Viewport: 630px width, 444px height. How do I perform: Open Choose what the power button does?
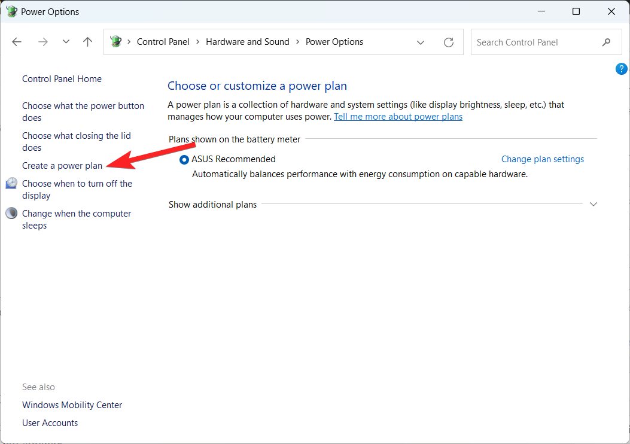(x=83, y=111)
